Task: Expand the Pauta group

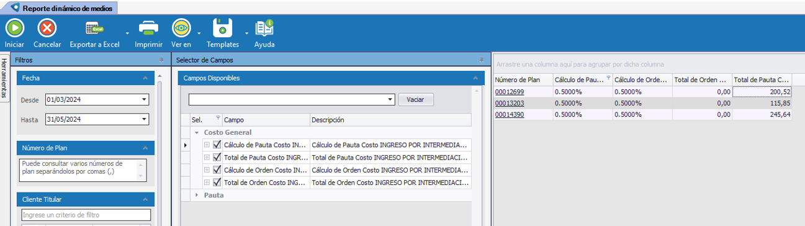Action: tap(197, 195)
